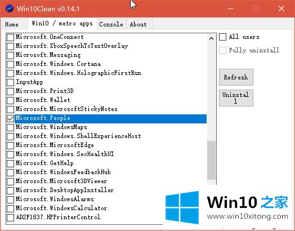Select highlighted Microsoft.People row text
Image resolution: width=295 pixels, height=231 pixels.
coord(43,118)
